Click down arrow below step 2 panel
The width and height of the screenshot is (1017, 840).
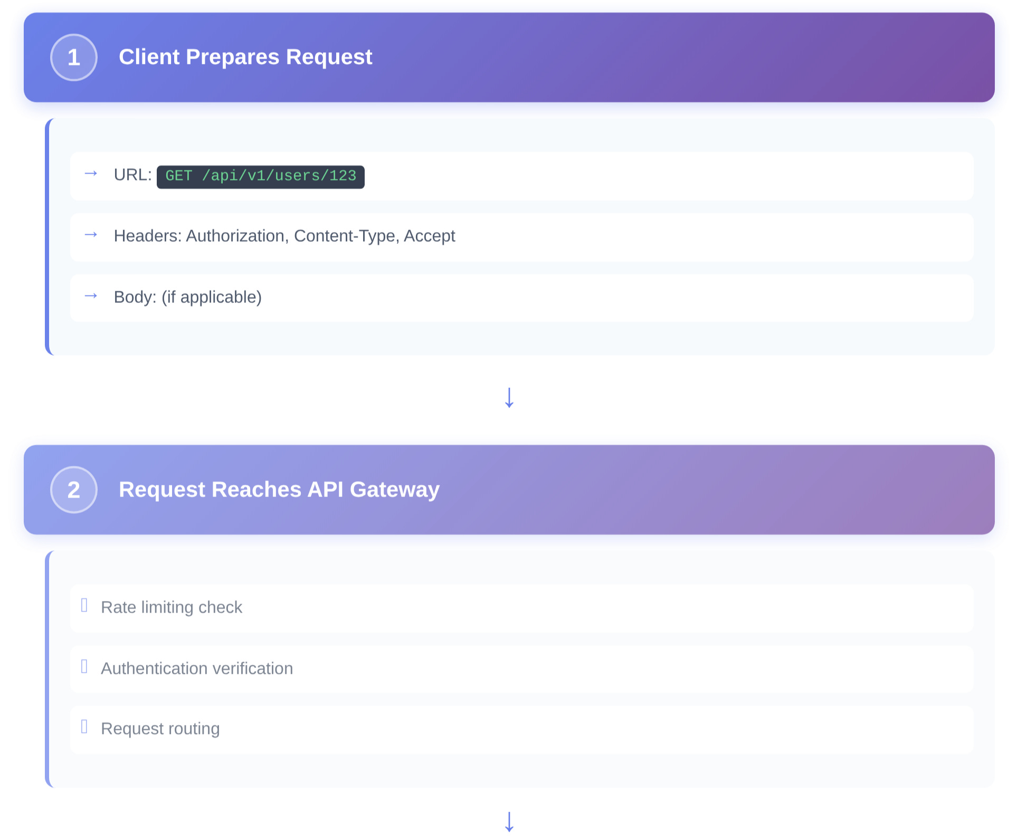[509, 822]
